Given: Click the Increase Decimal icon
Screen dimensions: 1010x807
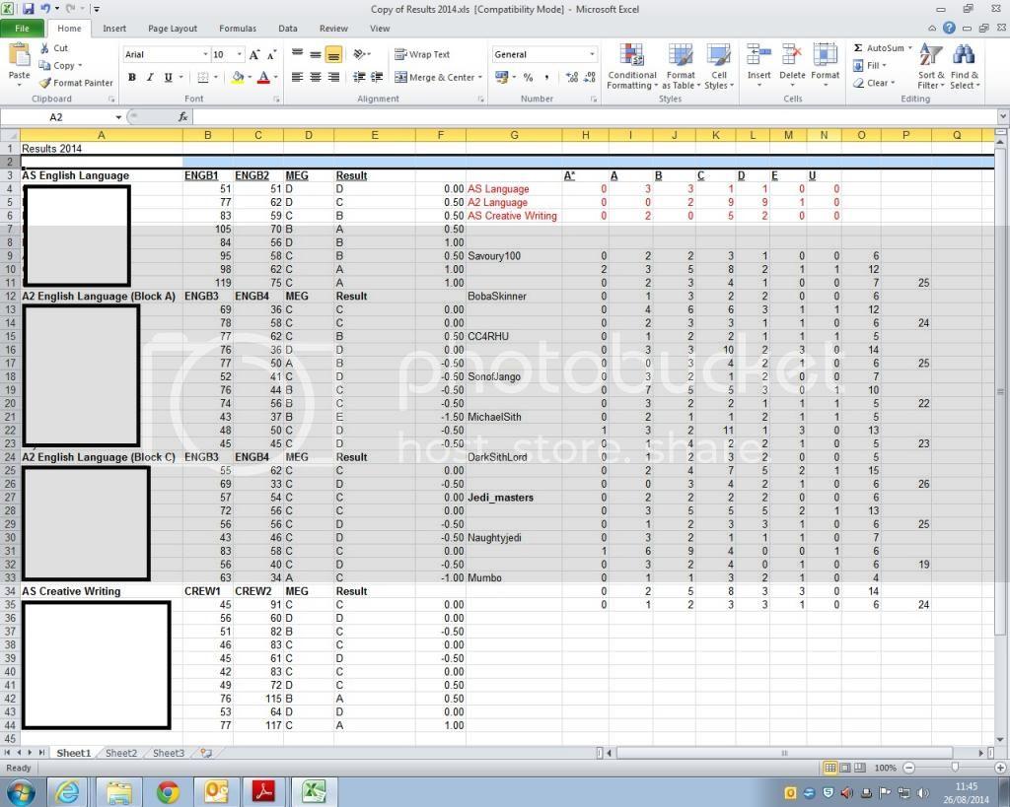Looking at the screenshot, I should point(572,75).
